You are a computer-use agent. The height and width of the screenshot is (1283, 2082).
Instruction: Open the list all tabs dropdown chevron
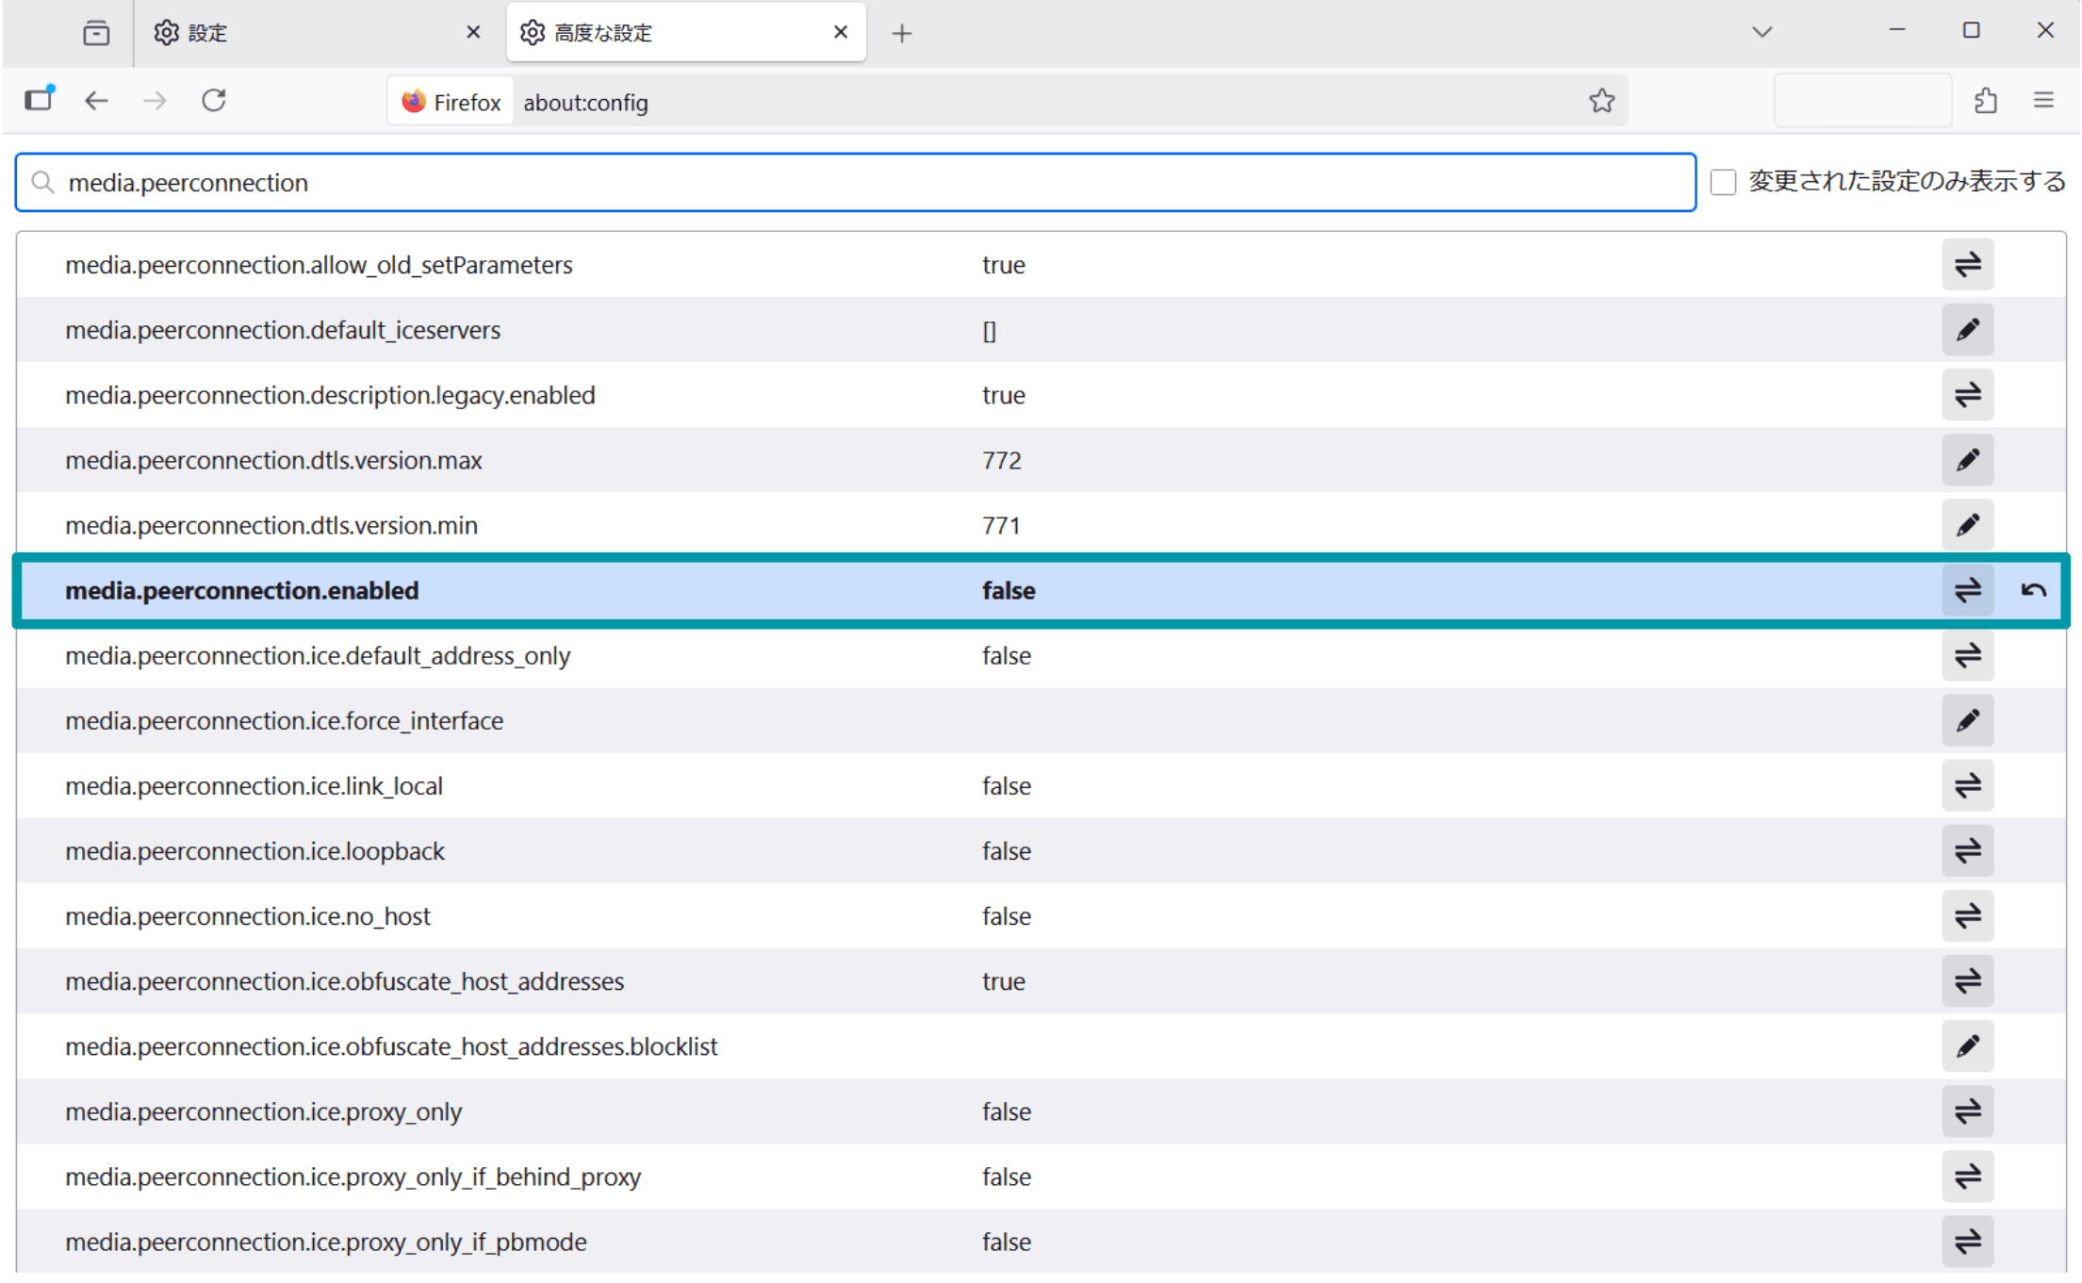(x=1762, y=33)
